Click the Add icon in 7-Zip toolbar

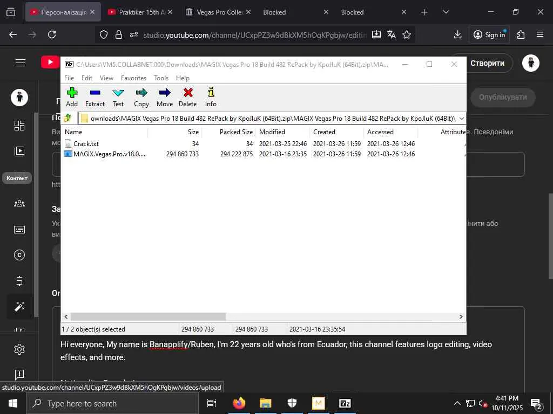tap(72, 97)
